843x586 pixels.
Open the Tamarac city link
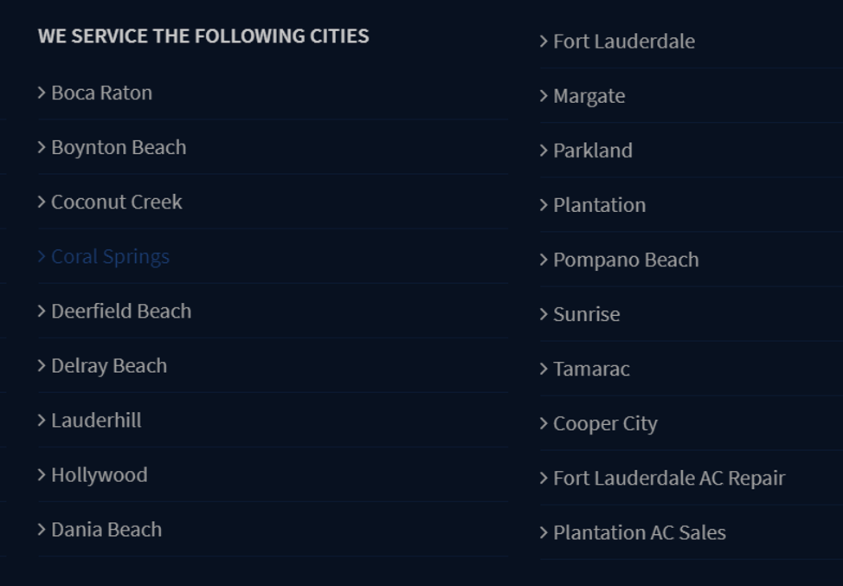click(x=591, y=370)
